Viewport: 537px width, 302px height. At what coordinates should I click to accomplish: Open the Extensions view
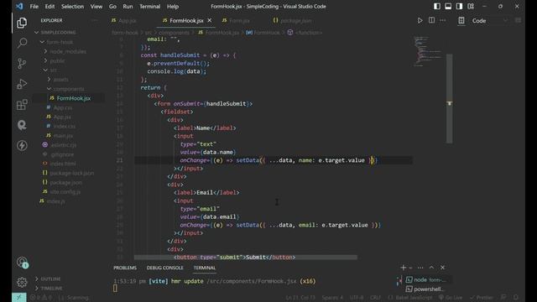point(22,104)
